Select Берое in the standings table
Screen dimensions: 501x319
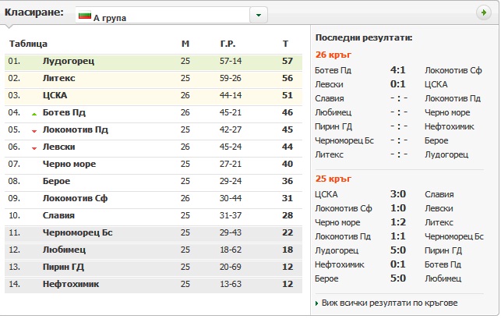tap(57, 181)
